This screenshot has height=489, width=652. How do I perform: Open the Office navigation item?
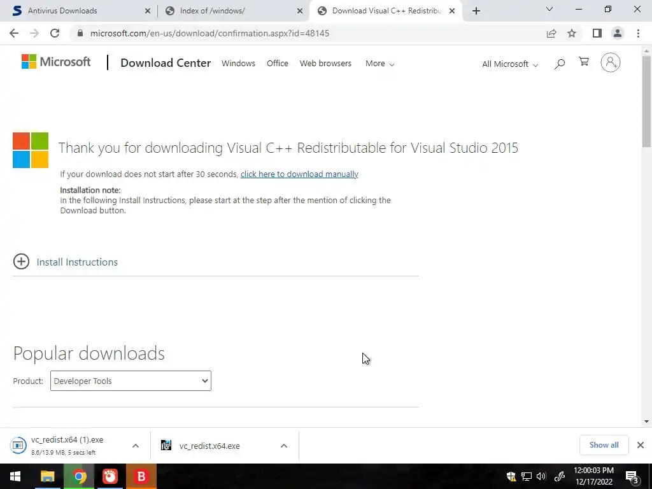[278, 64]
